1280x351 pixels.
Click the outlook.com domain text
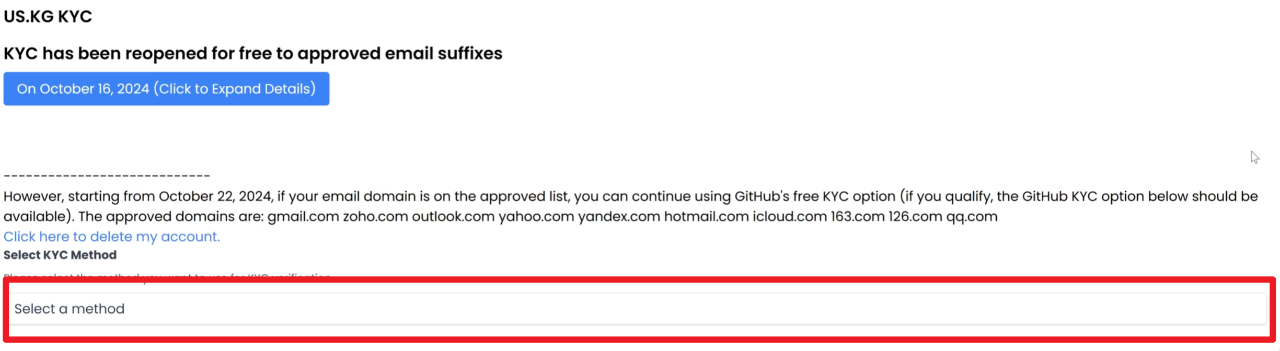point(453,216)
